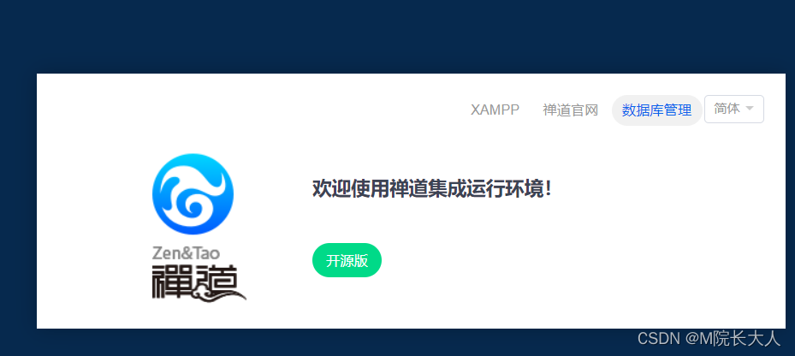Select the 简体 label in language selector
The image size is (795, 356).
click(727, 109)
